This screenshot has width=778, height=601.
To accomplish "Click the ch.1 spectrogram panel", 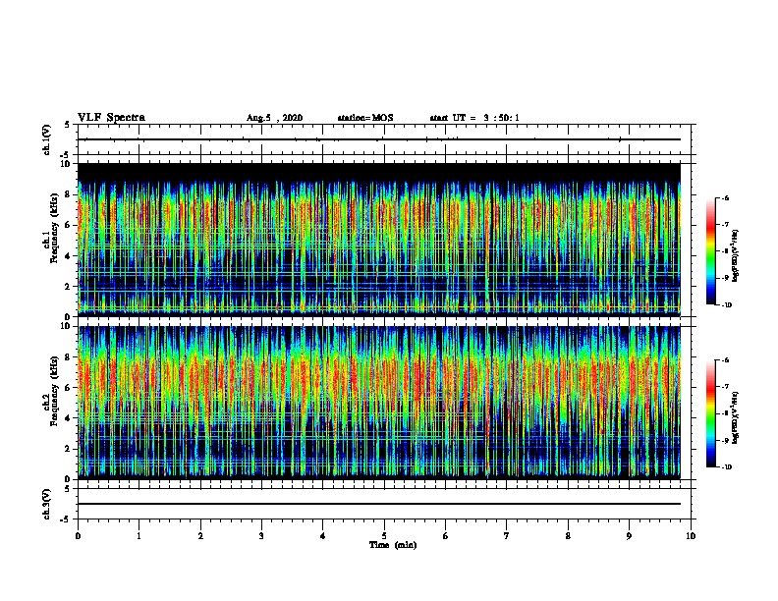I will coord(379,240).
